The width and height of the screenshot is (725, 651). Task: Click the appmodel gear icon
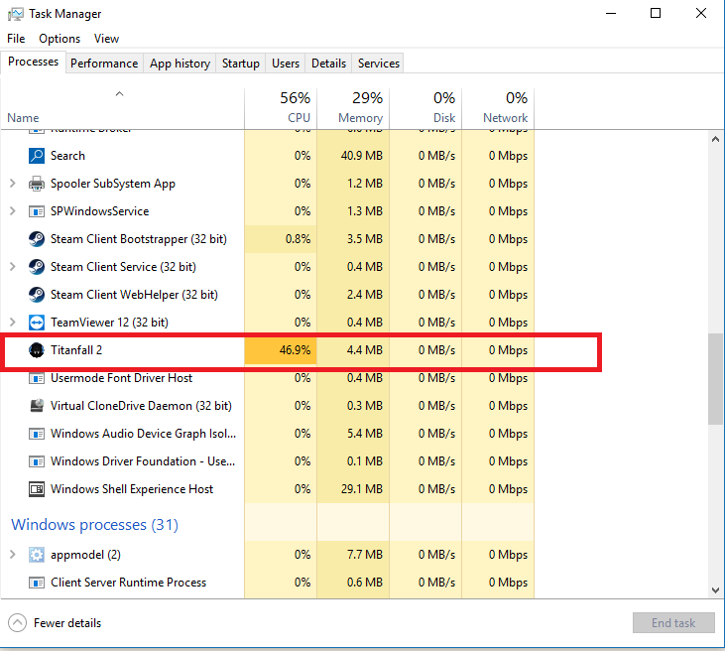37,555
